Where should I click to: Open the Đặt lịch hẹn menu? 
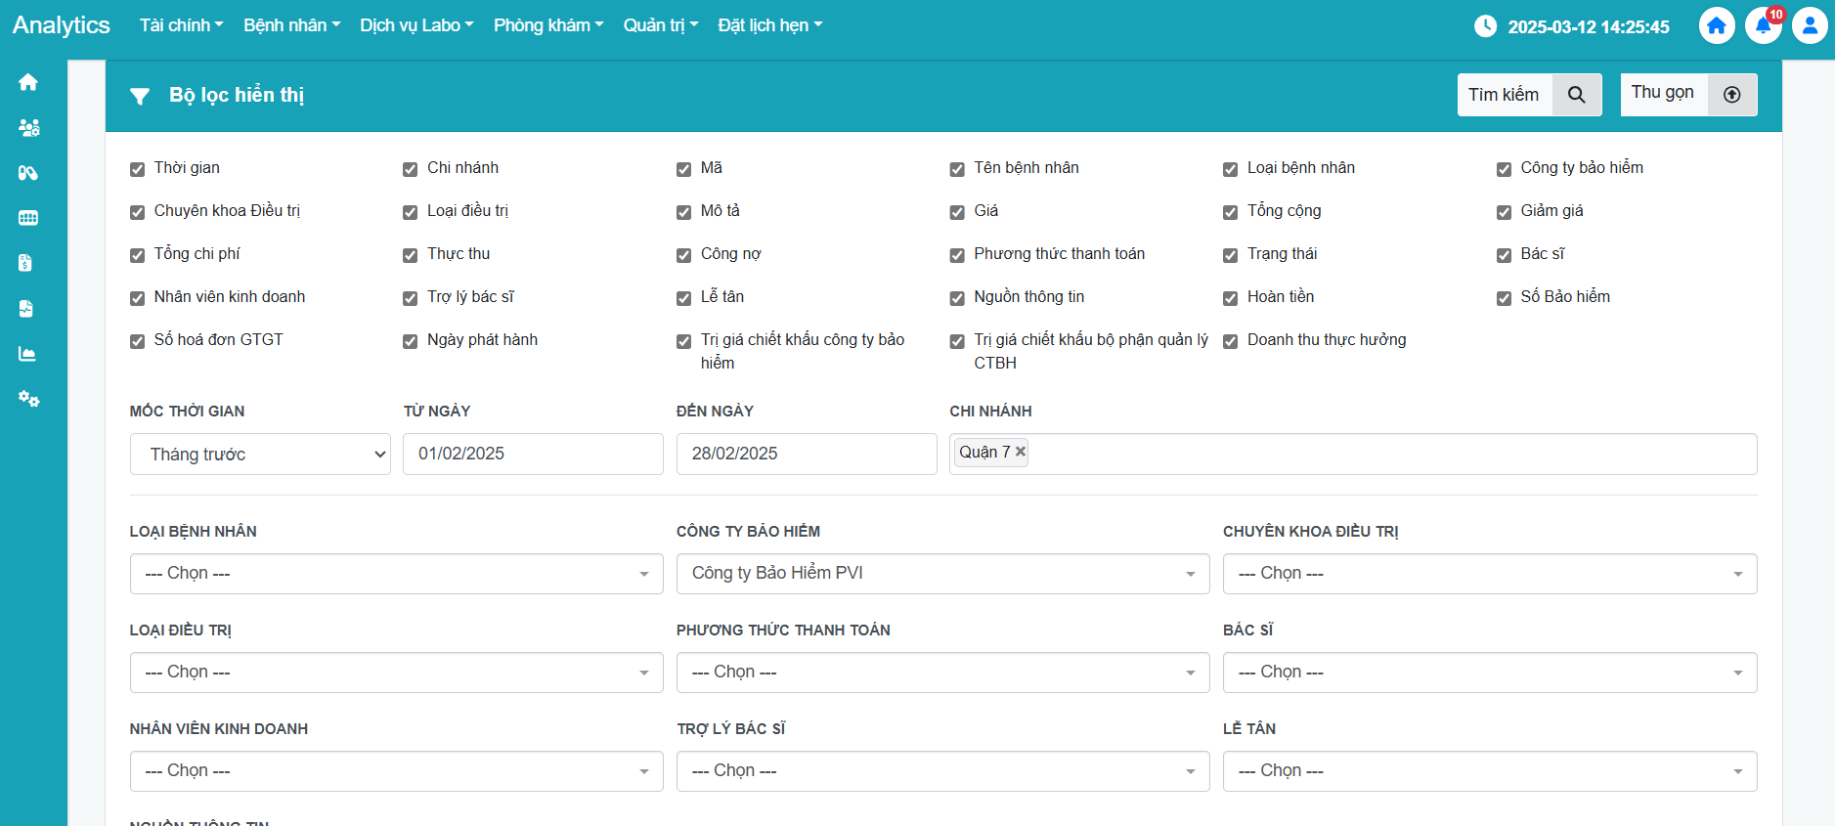pyautogui.click(x=769, y=25)
